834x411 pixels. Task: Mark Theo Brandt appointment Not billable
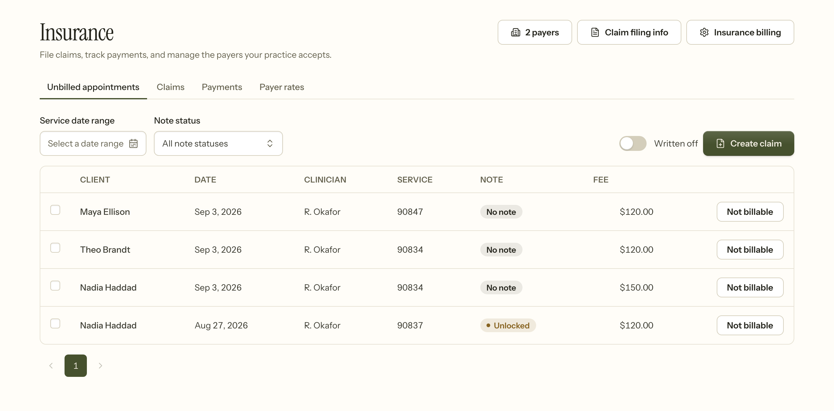coord(750,250)
